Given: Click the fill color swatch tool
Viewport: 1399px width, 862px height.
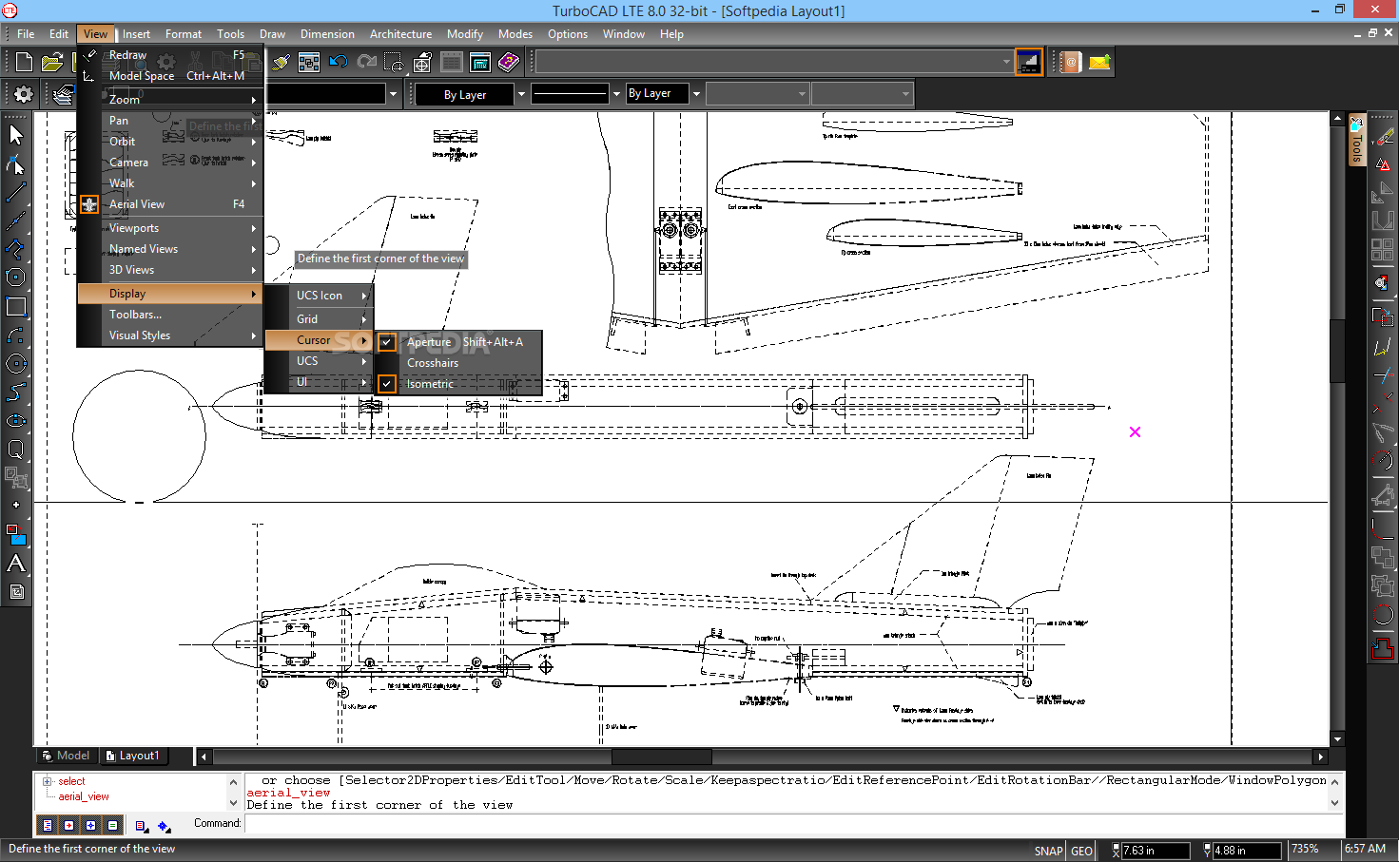Looking at the screenshot, I should click(x=16, y=534).
